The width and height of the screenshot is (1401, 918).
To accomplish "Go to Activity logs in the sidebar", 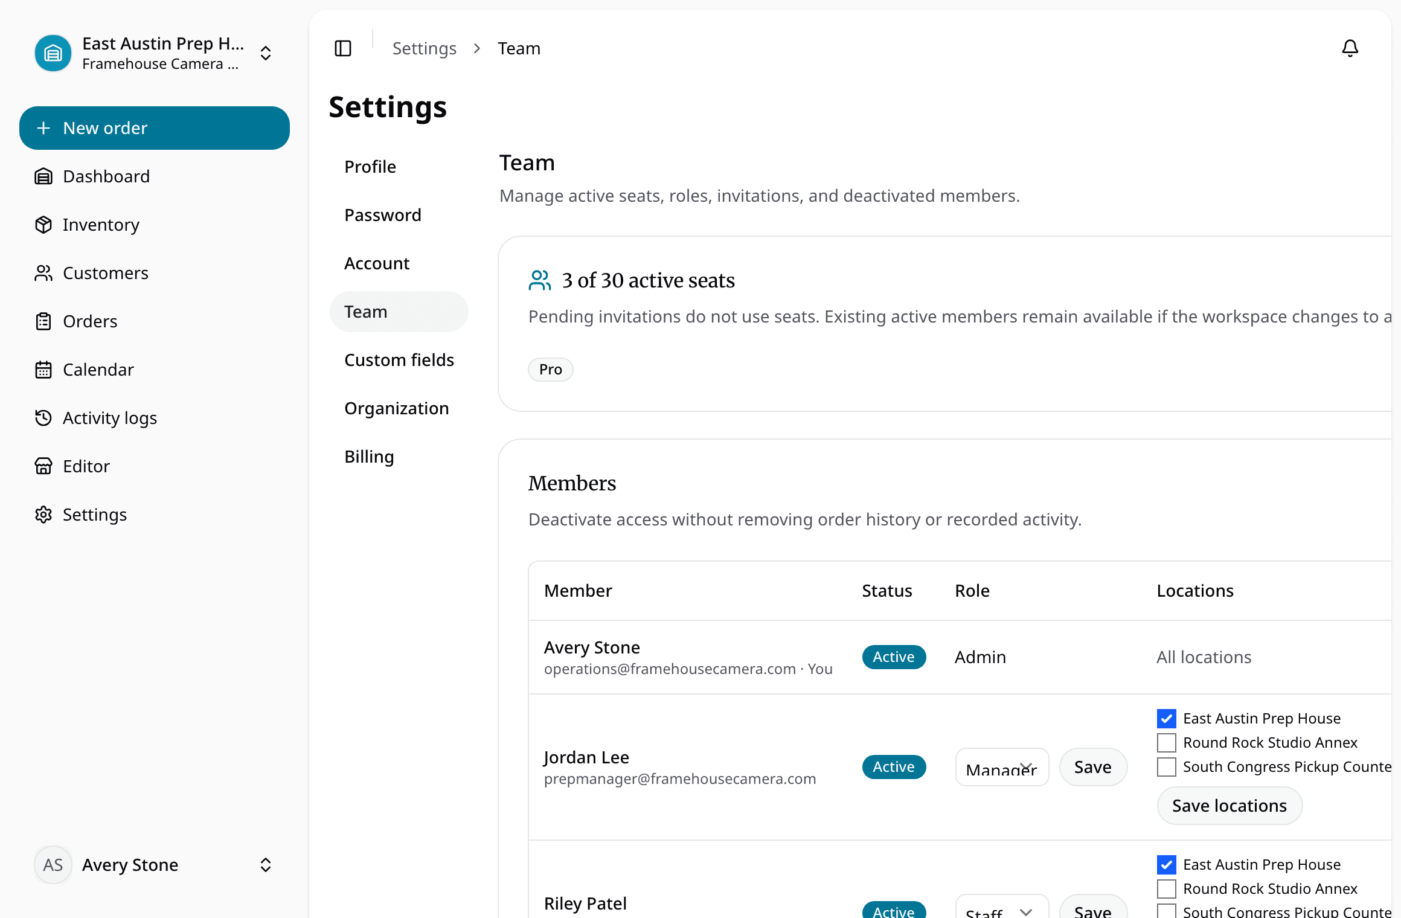I will point(155,418).
